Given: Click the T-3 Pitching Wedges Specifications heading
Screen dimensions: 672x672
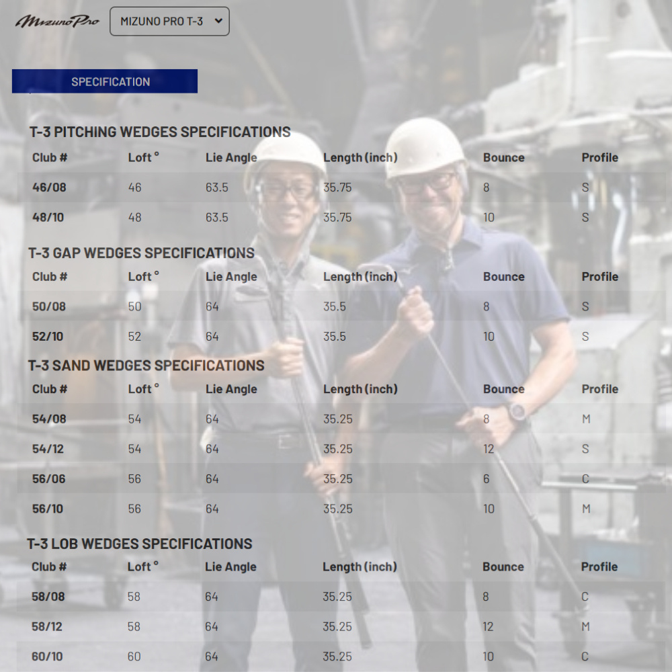Looking at the screenshot, I should tap(160, 132).
